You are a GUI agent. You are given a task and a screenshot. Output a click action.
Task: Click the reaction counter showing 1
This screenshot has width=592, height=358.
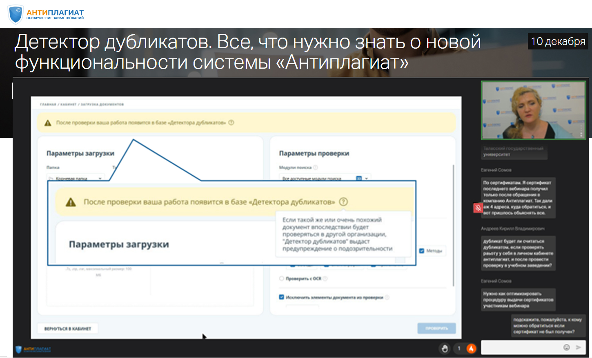tap(459, 348)
